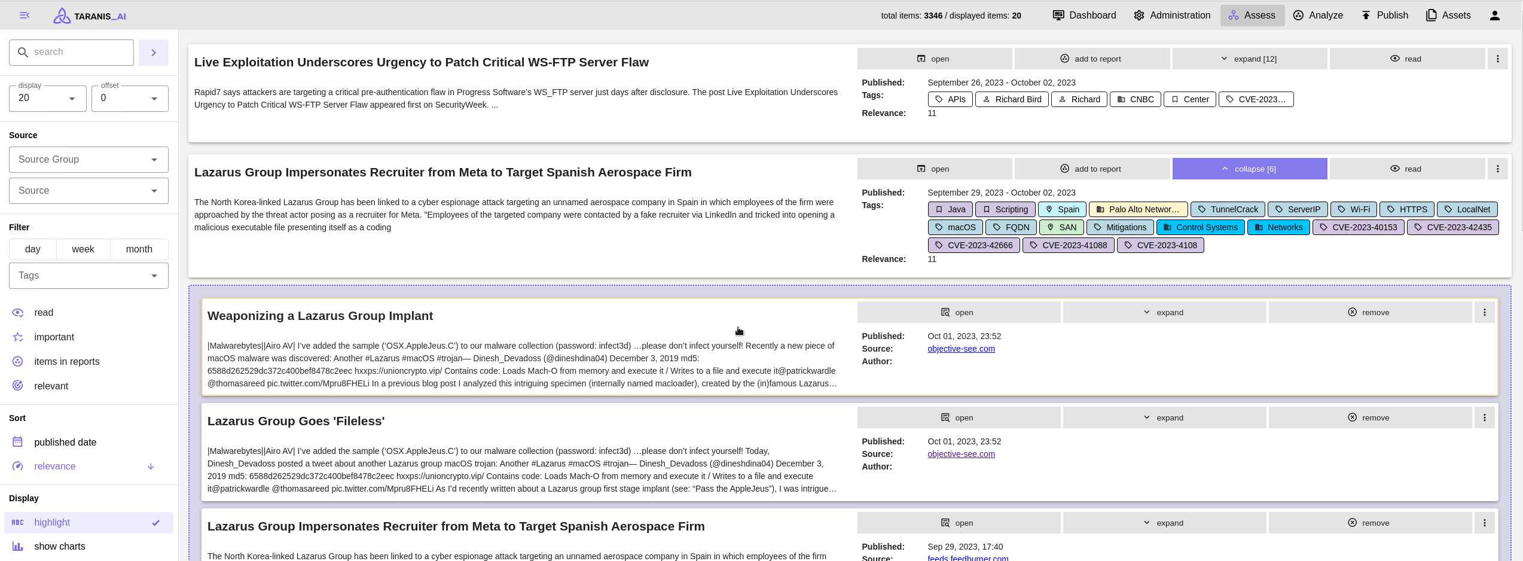Open the Publish section
The height and width of the screenshot is (561, 1523).
(1385, 16)
